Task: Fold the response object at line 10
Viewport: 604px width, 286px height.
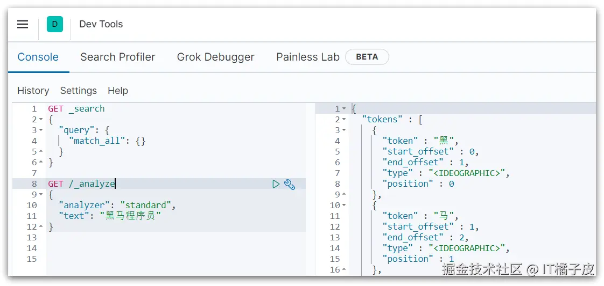Action: pyautogui.click(x=345, y=206)
